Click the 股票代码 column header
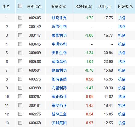The height and width of the screenshot is (128, 135). 34,6
